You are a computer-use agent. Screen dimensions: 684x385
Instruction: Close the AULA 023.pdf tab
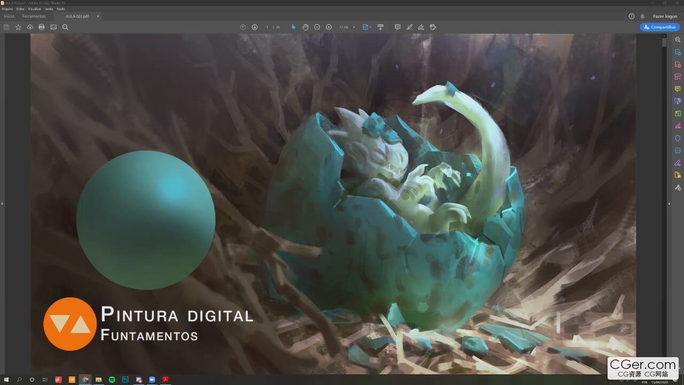click(98, 17)
